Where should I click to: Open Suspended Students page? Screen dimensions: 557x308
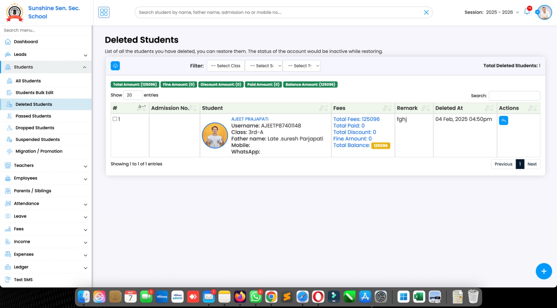pos(46,140)
